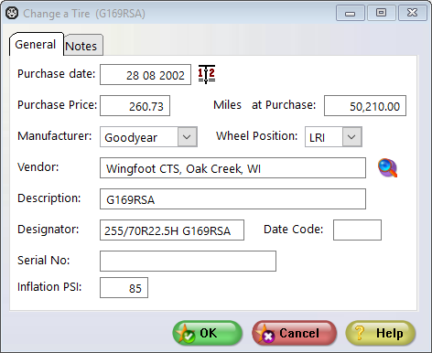
Task: Focus the Designator field
Action: click(172, 230)
